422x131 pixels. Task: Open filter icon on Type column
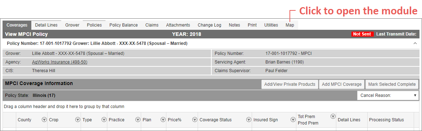(x=104, y=120)
